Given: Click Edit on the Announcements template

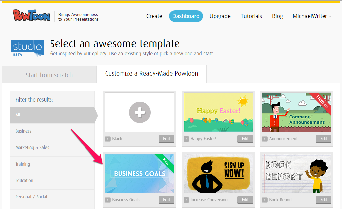Looking at the screenshot, I should point(324,139).
